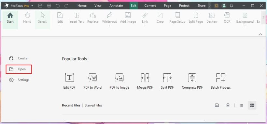Select the Edit tab in the title bar
267x124 pixels.
click(x=134, y=6)
